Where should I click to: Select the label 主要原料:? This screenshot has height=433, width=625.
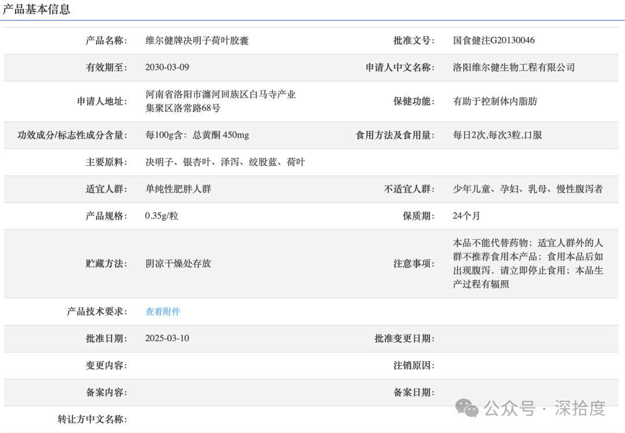(x=106, y=162)
